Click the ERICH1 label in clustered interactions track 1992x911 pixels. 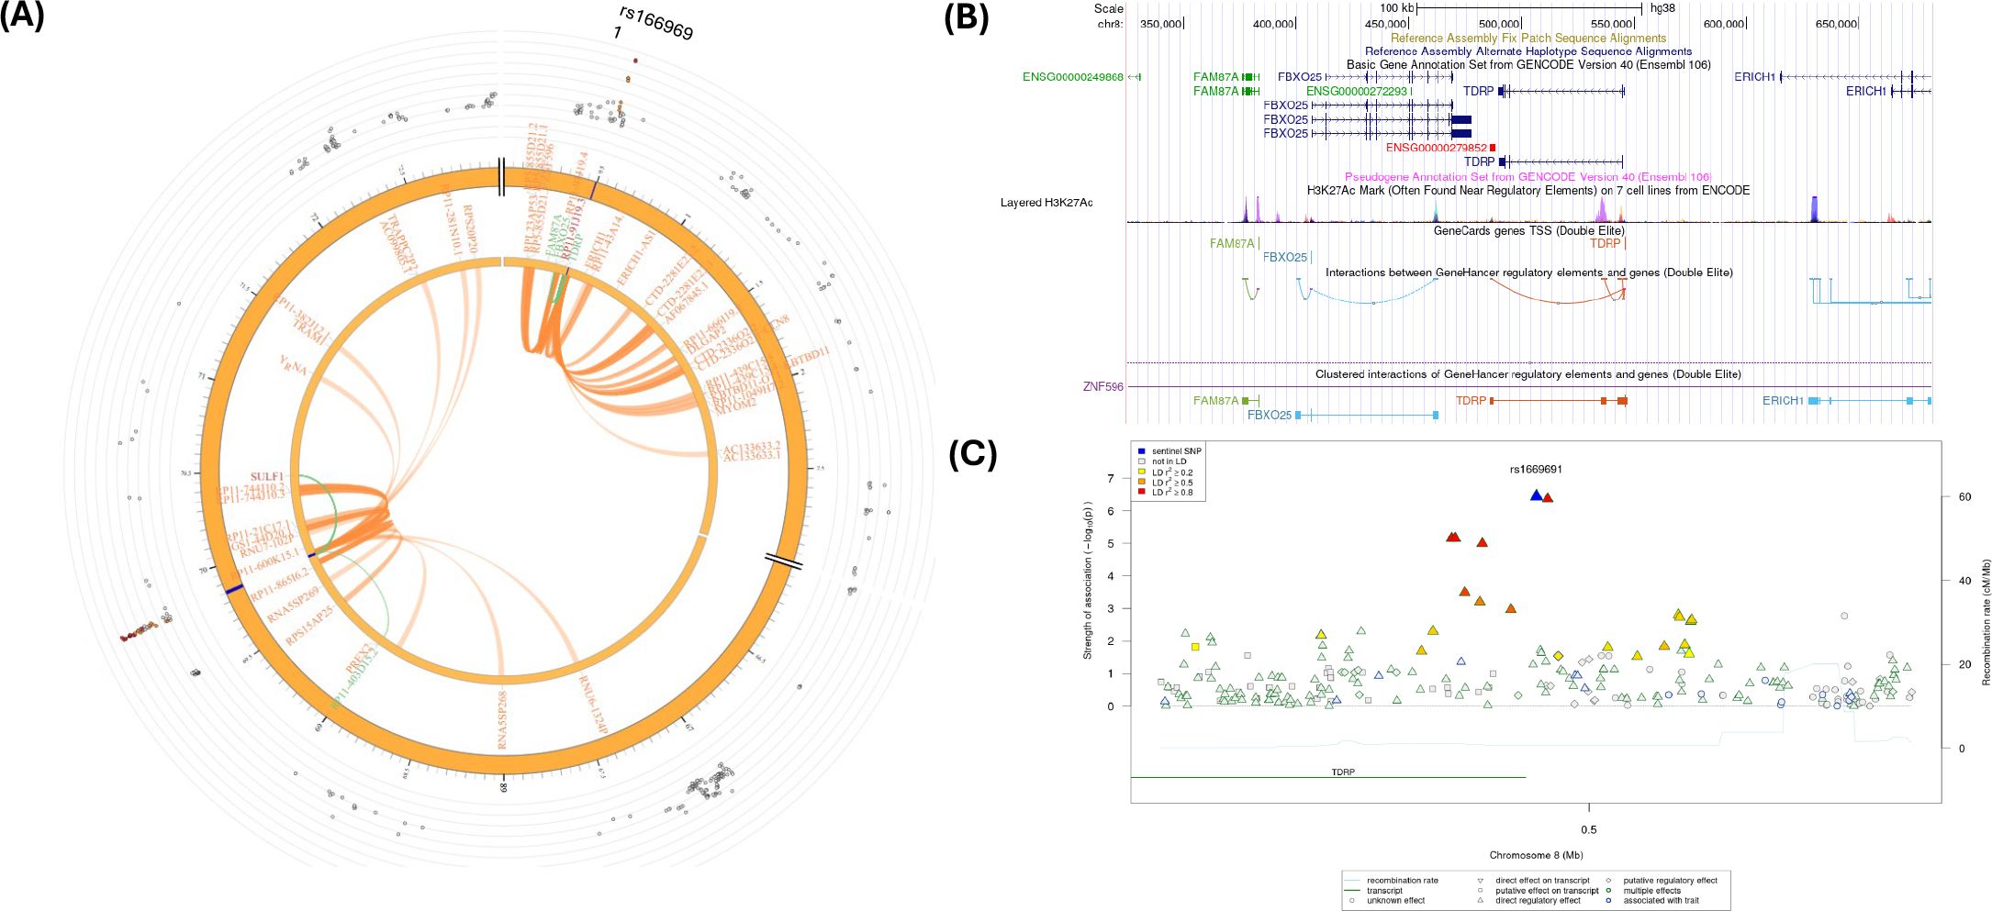click(1783, 401)
